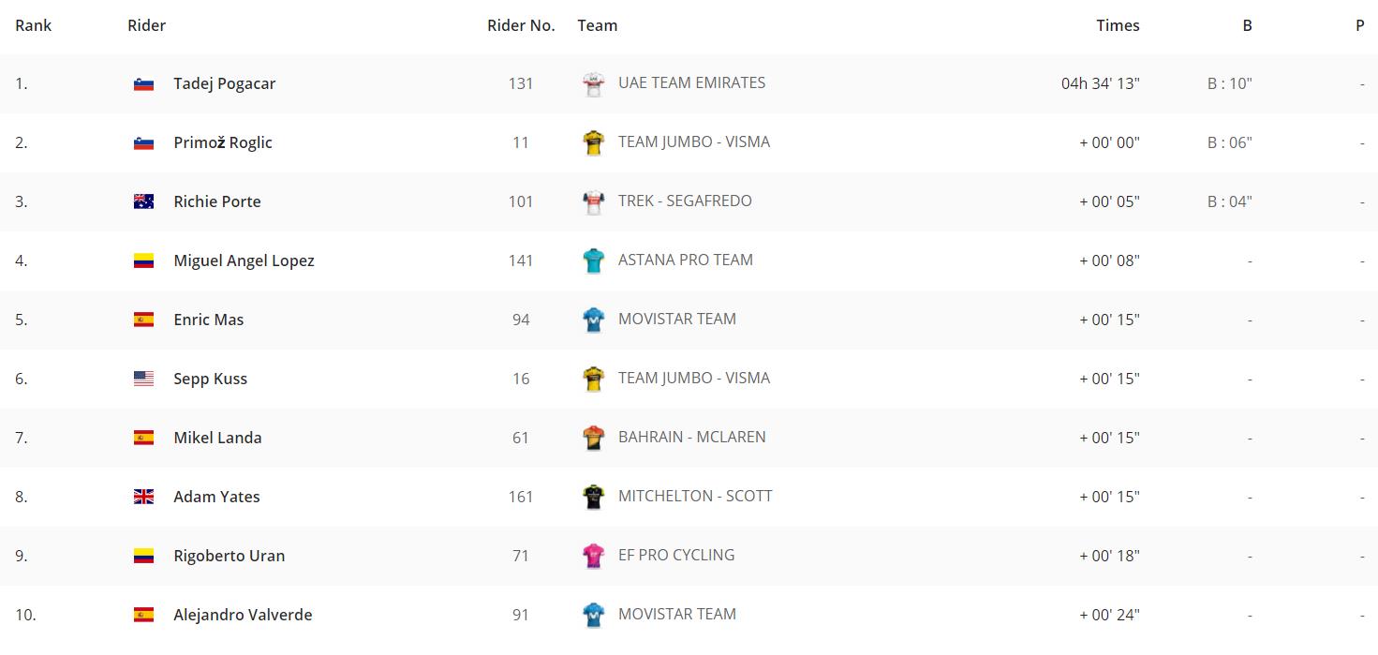
Task: Select the Alejandro Valverde rider name
Action: tap(243, 616)
